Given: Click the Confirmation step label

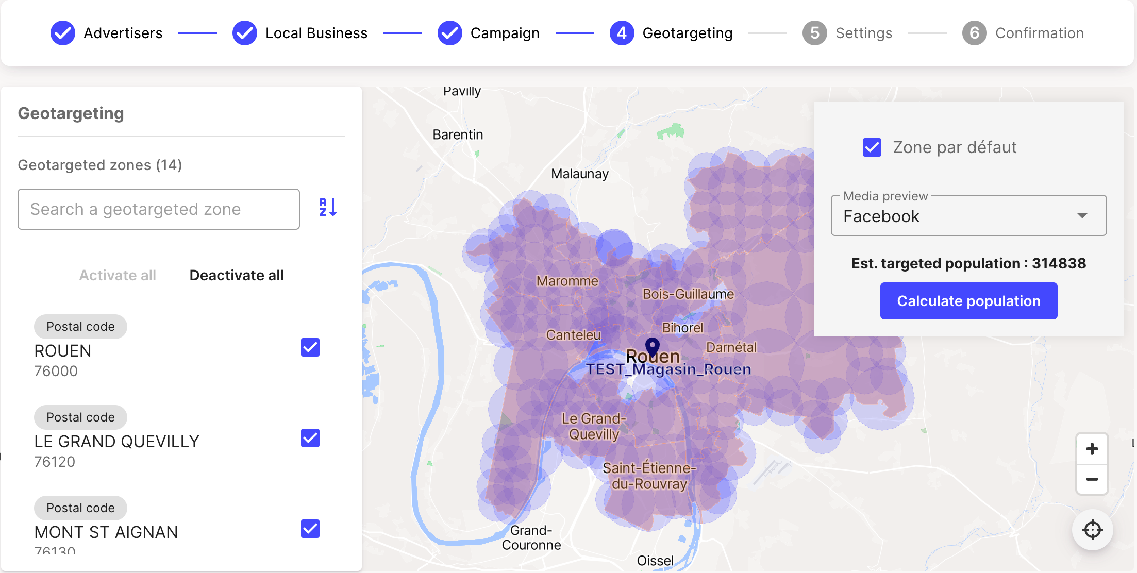Looking at the screenshot, I should coord(1040,33).
